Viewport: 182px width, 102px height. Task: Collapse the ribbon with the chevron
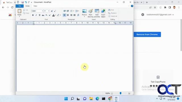pyautogui.click(x=129, y=6)
